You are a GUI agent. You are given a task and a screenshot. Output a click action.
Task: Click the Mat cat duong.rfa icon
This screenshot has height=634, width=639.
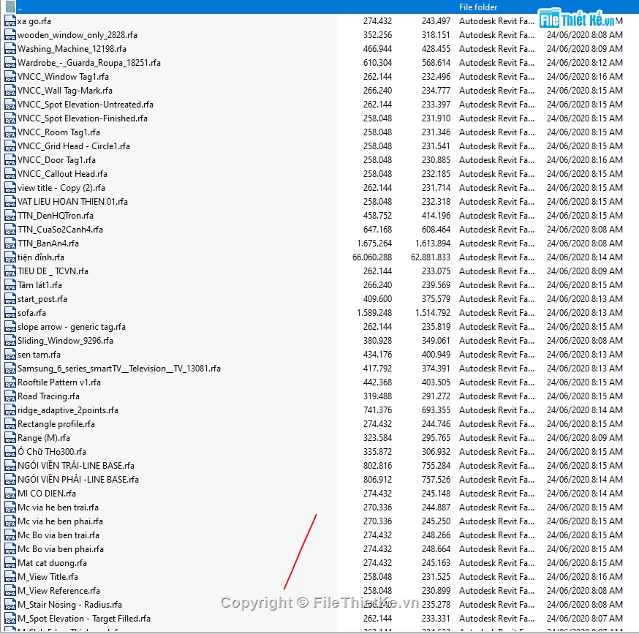tap(10, 563)
